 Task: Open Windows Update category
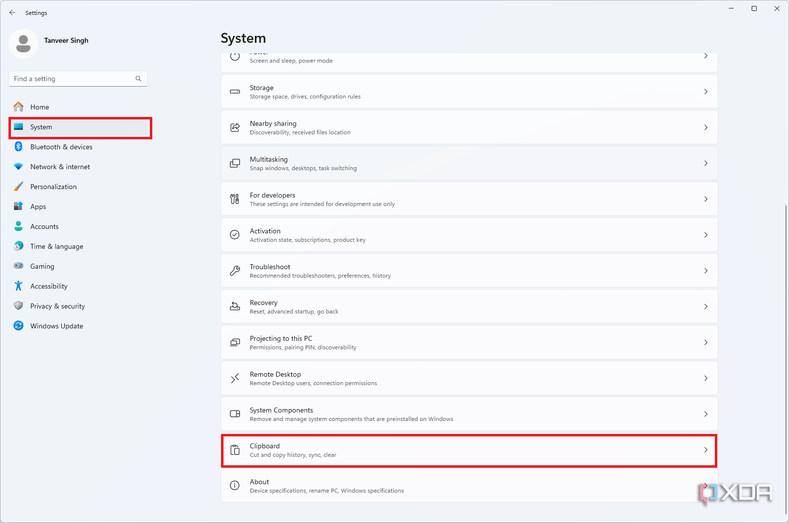coord(78,326)
